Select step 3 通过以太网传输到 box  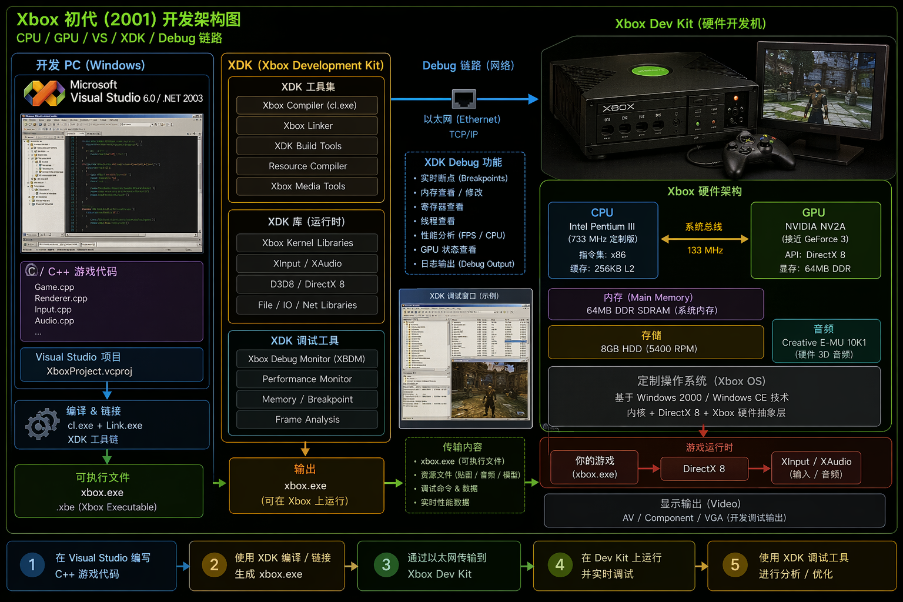pos(439,566)
